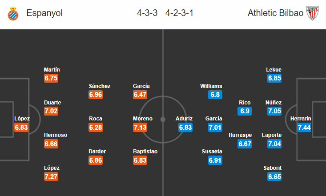The width and height of the screenshot is (326, 196).
Task: Click Duarte's 7.02 rating badge
Action: (x=51, y=111)
